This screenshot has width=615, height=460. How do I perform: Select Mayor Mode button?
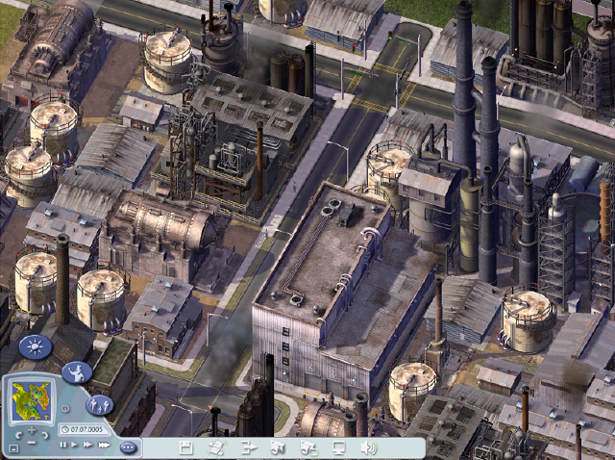coord(76,371)
